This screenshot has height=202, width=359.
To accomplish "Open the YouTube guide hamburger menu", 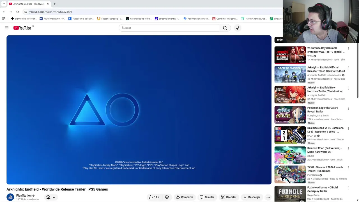I will (x=7, y=28).
